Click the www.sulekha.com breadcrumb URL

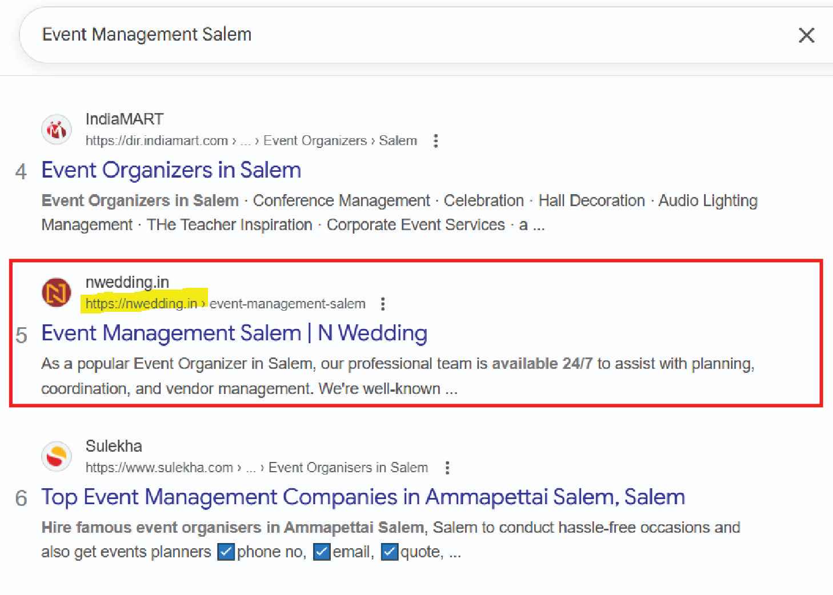pyautogui.click(x=159, y=468)
